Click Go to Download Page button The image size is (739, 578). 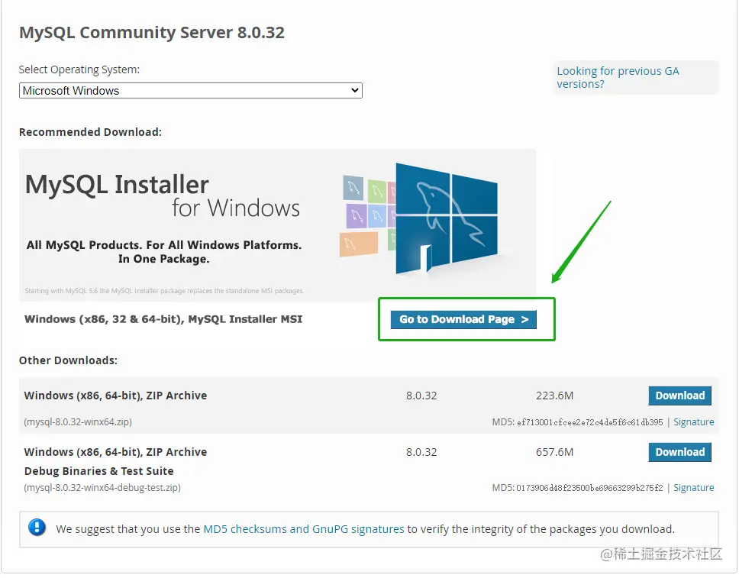pyautogui.click(x=463, y=320)
